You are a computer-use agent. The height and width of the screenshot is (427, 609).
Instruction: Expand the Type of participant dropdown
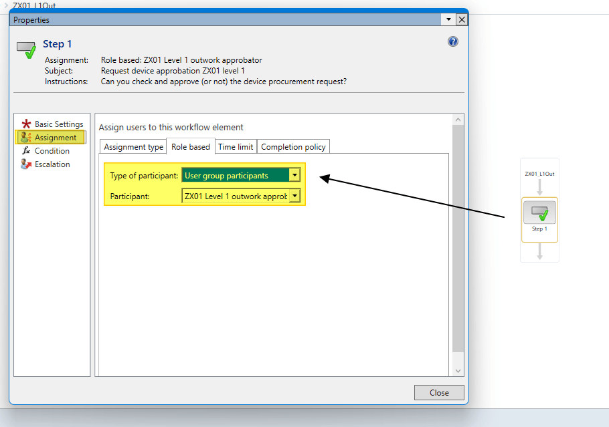coord(294,176)
